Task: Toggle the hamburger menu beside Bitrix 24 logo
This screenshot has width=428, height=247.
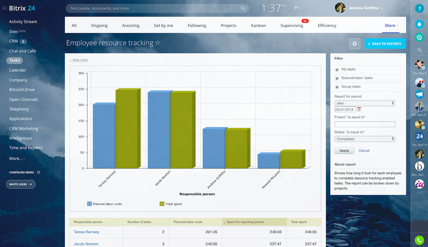Action: click(x=5, y=8)
